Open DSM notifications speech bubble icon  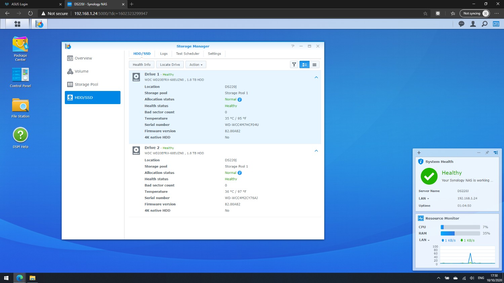click(x=461, y=24)
